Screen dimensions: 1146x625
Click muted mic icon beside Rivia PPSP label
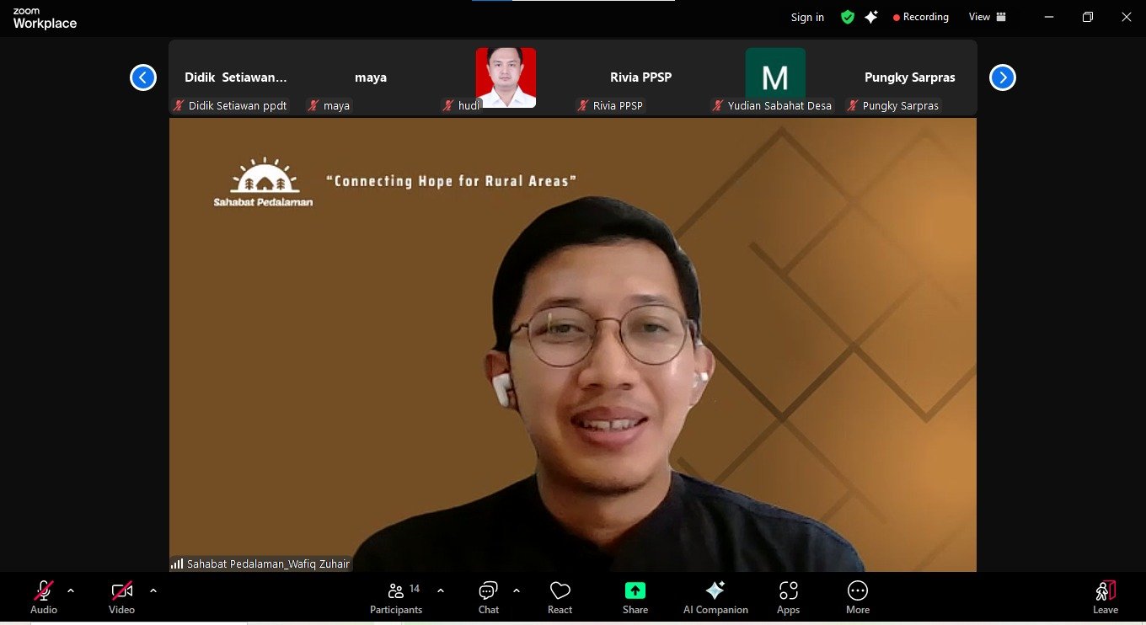[583, 106]
